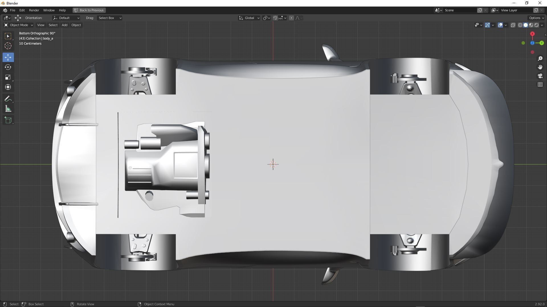Expand the Global transform orientation dropdown
This screenshot has width=547, height=307.
pos(249,18)
